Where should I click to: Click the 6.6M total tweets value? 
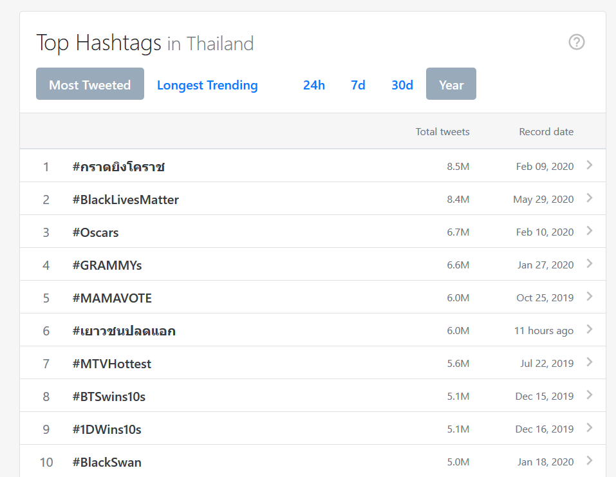[x=458, y=265]
